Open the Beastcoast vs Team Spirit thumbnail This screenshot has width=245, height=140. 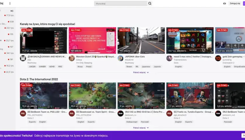[x=92, y=96]
